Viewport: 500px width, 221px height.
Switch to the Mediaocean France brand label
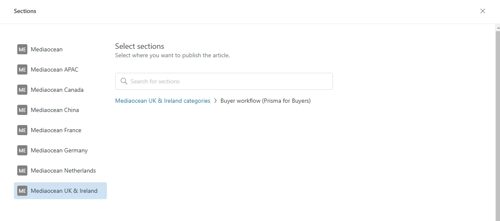pyautogui.click(x=56, y=130)
